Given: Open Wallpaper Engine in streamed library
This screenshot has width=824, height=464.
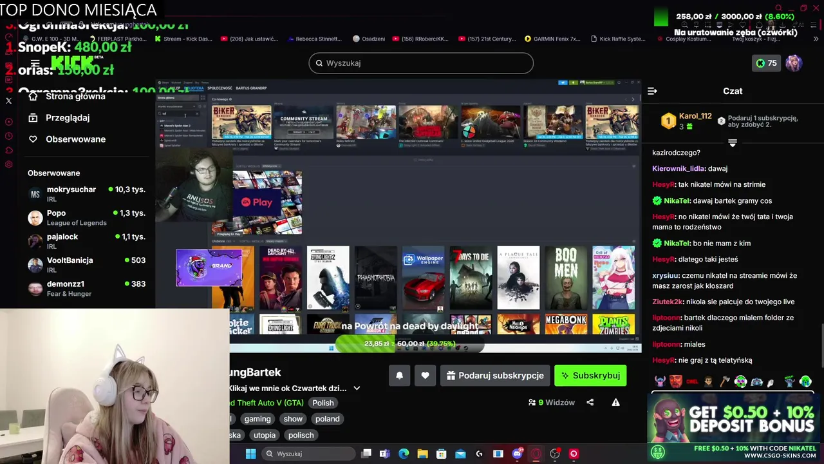Looking at the screenshot, I should (x=424, y=278).
